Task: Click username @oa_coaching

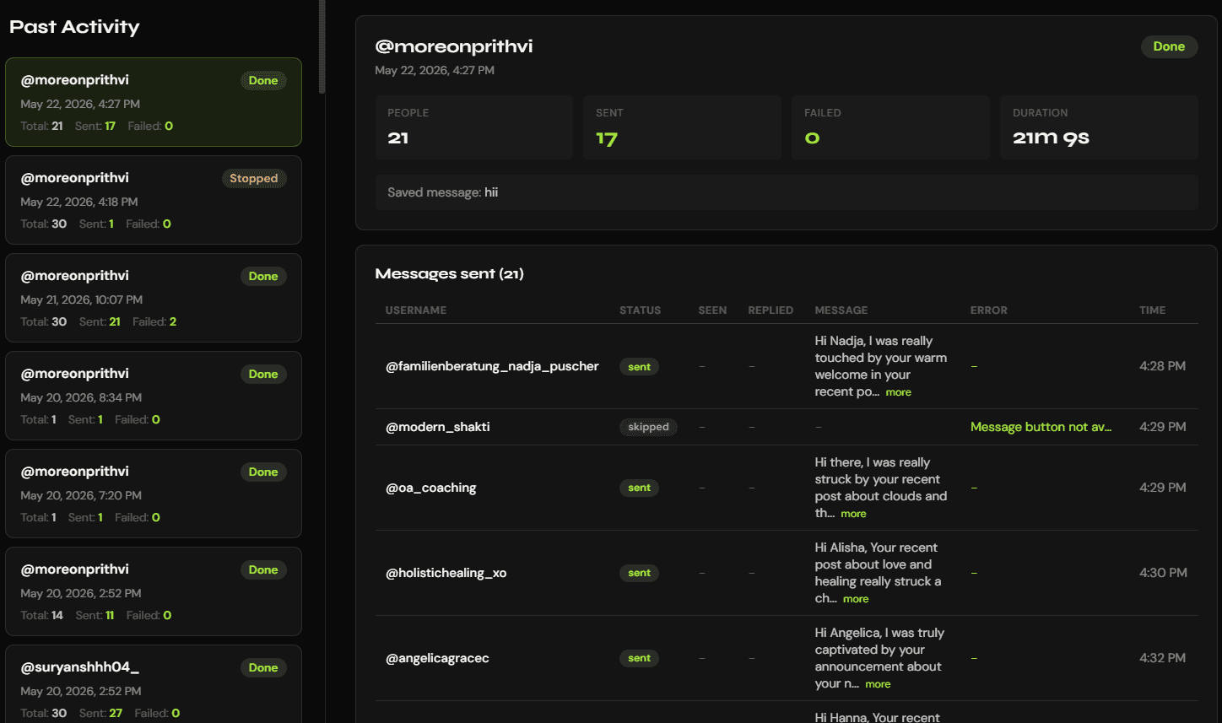Action: click(x=431, y=488)
